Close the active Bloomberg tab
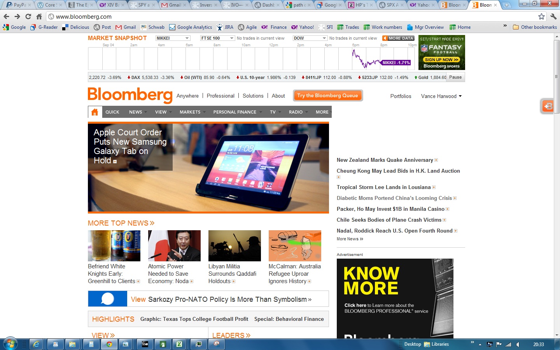Image resolution: width=560 pixels, height=350 pixels. click(495, 5)
